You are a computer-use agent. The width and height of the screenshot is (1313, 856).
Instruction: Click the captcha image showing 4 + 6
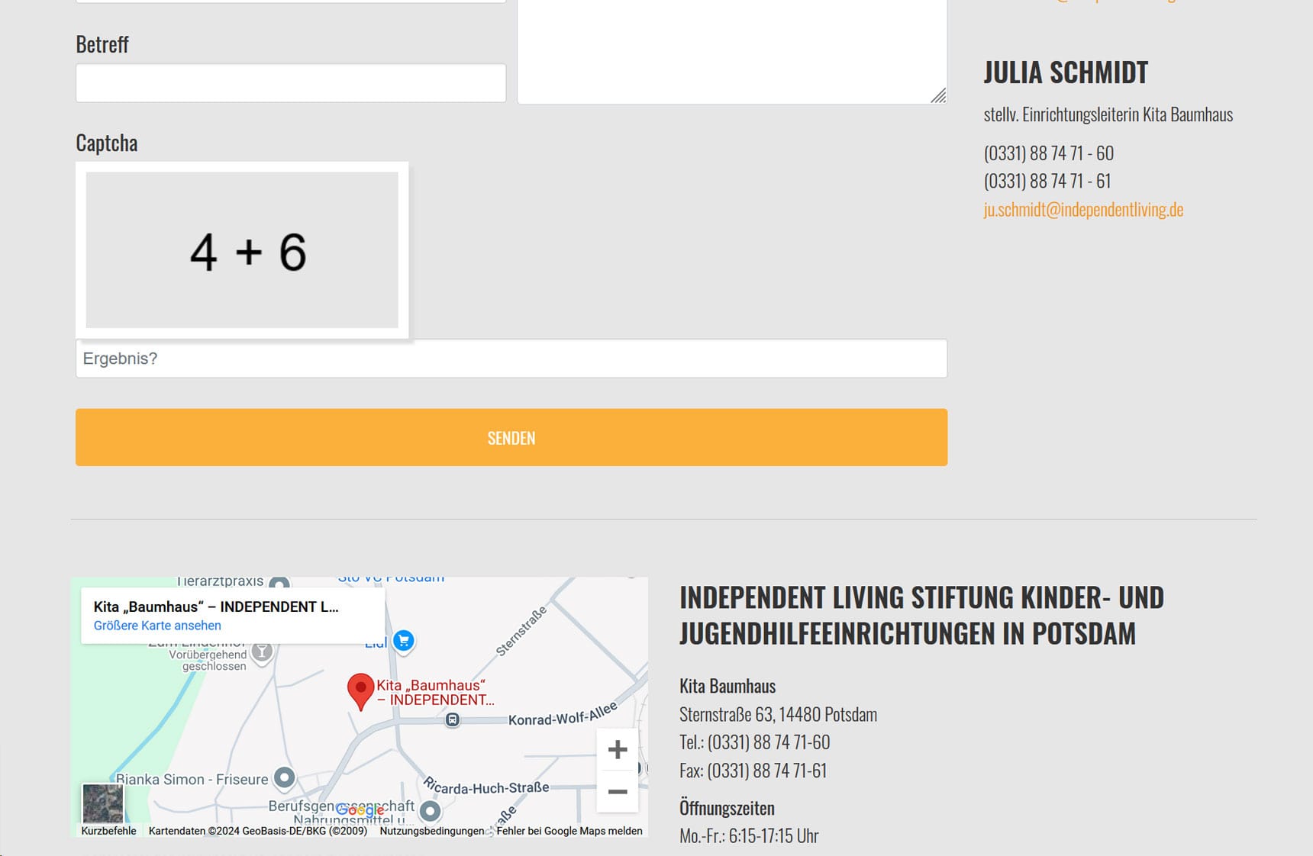coord(242,250)
